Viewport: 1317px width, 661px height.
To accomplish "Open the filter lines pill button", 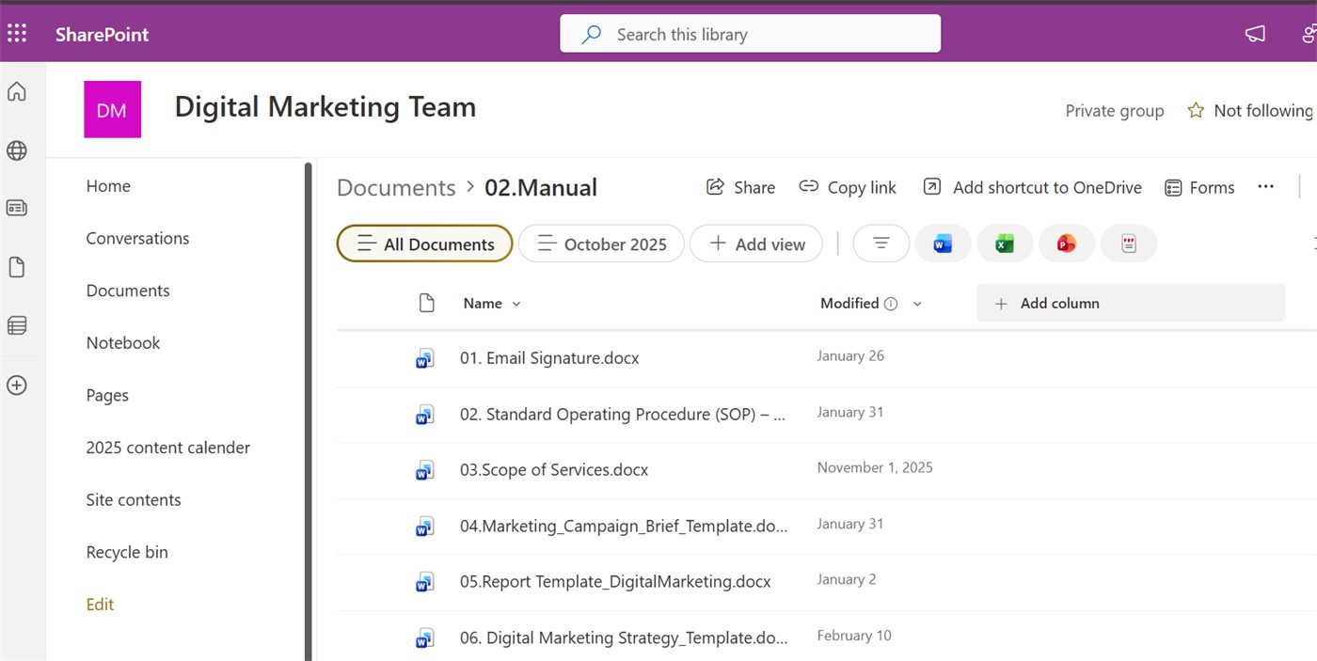I will (x=881, y=244).
